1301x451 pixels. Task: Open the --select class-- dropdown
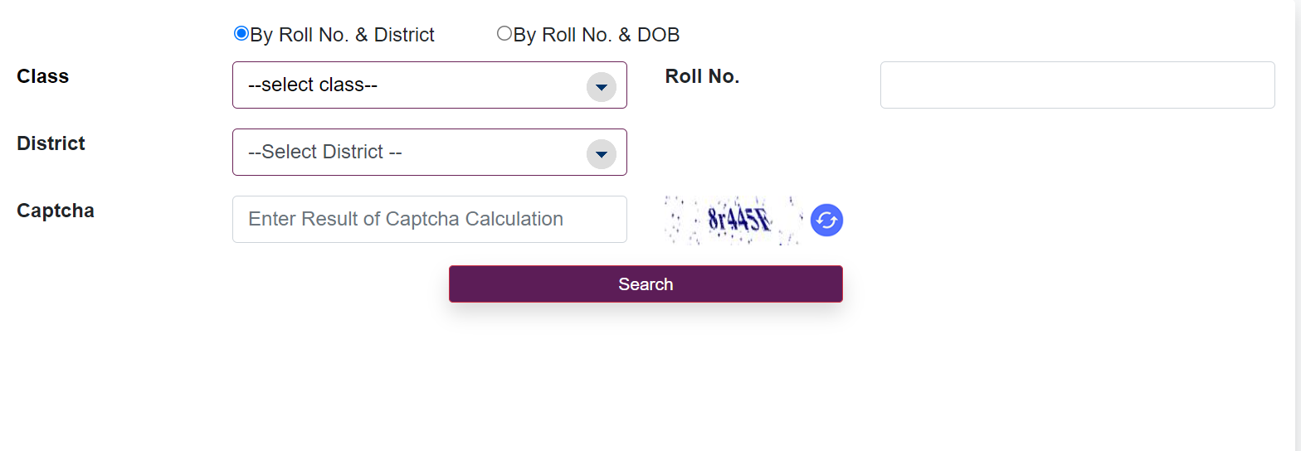click(x=415, y=85)
